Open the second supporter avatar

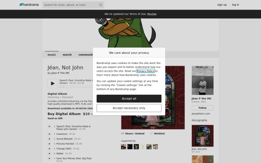point(130,147)
